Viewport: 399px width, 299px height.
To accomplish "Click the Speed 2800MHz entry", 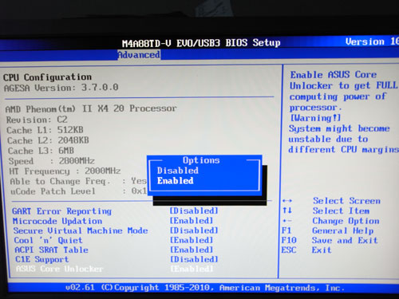I will point(52,161).
